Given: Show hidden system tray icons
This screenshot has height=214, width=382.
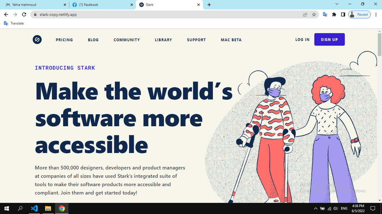Looking at the screenshot, I should coord(316,208).
